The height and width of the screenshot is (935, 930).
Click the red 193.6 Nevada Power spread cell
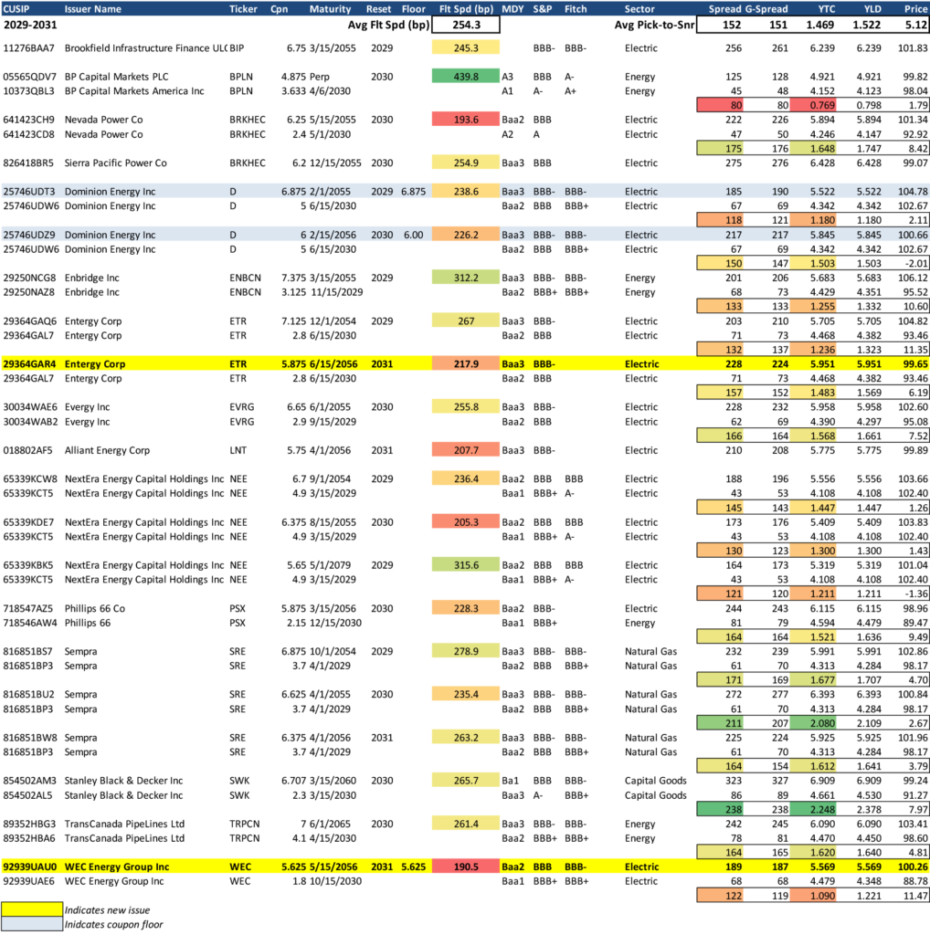[x=464, y=120]
